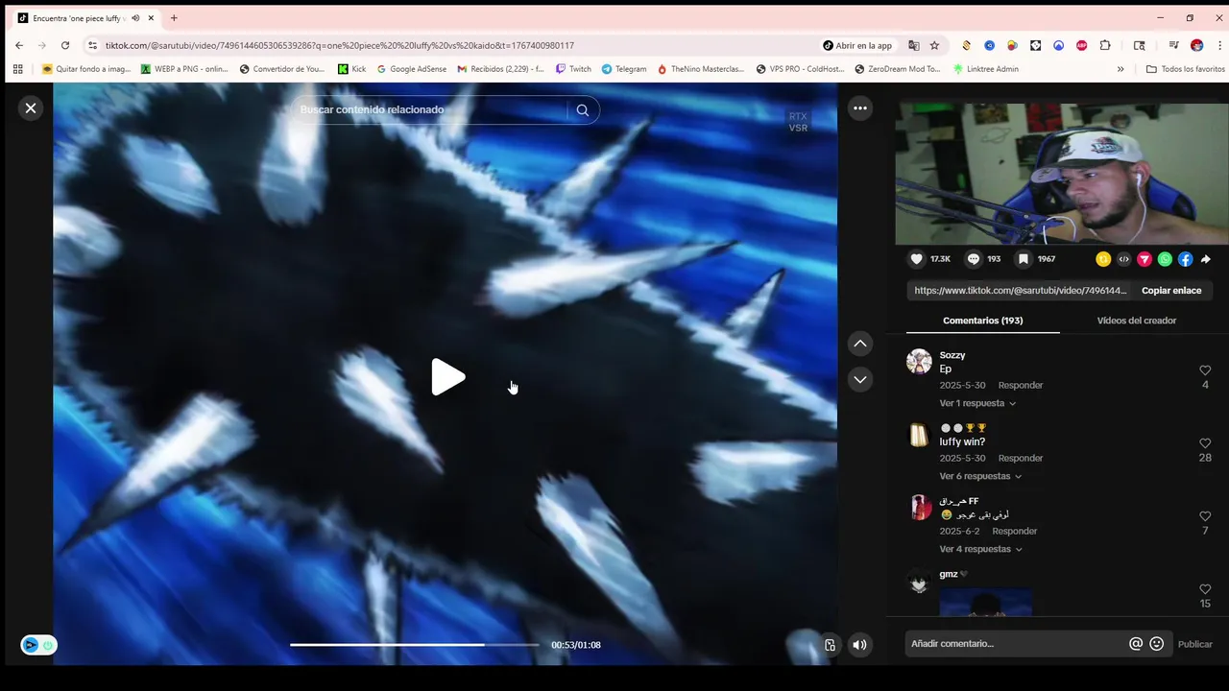Mute the video with the speaker icon
This screenshot has width=1229, height=691.
pyautogui.click(x=859, y=645)
